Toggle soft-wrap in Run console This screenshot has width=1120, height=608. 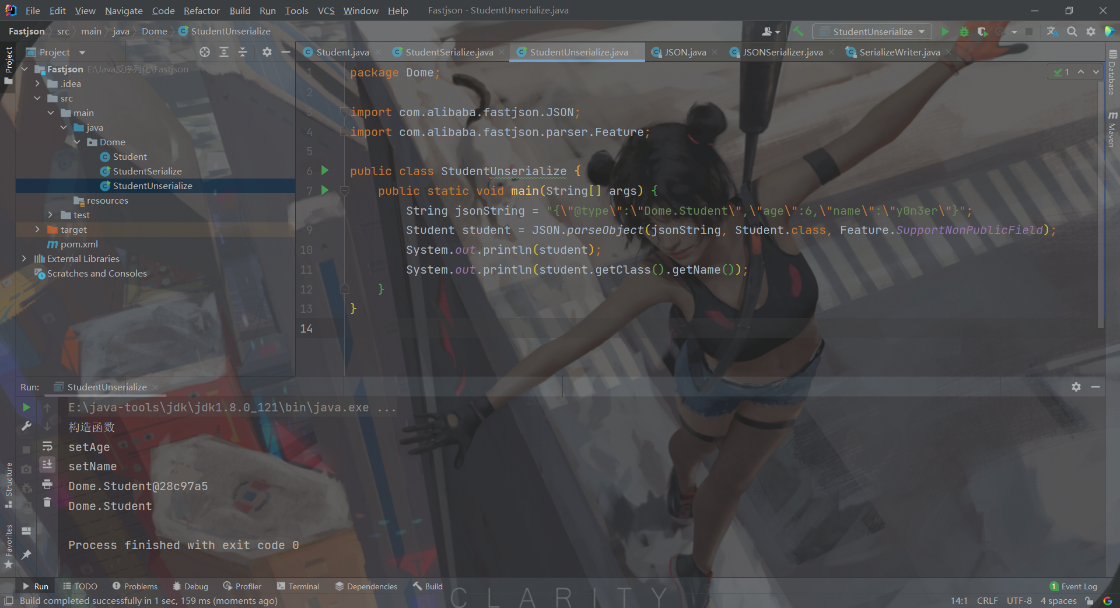coord(47,446)
